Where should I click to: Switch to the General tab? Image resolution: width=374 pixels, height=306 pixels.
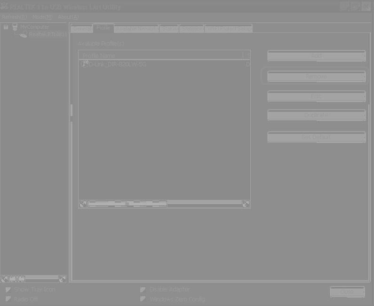[x=82, y=29]
